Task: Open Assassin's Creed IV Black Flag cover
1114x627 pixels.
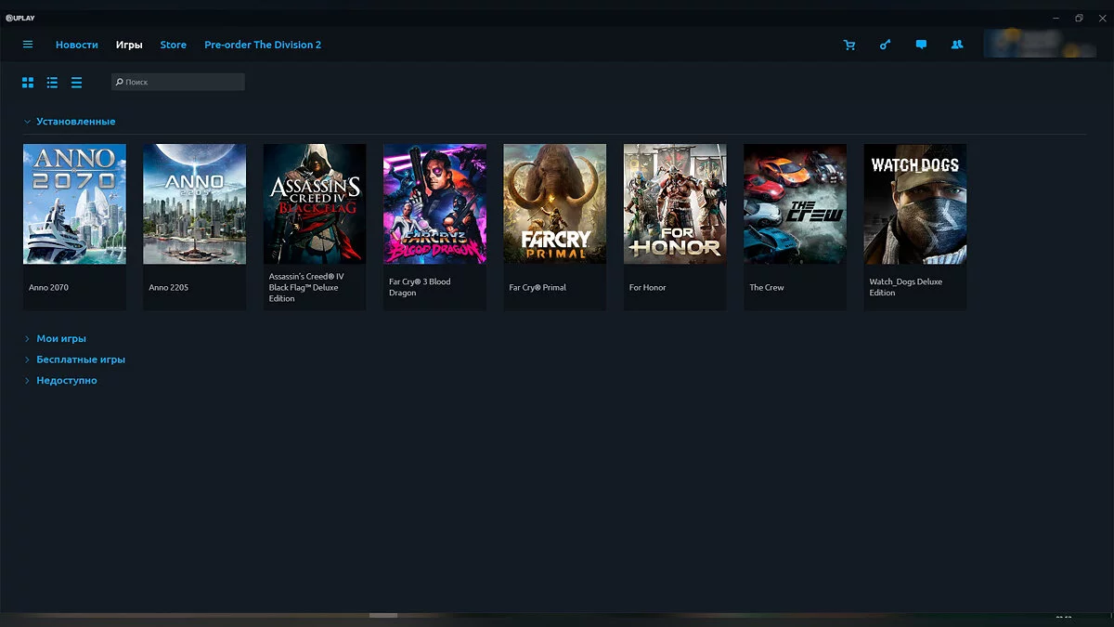Action: pyautogui.click(x=315, y=204)
